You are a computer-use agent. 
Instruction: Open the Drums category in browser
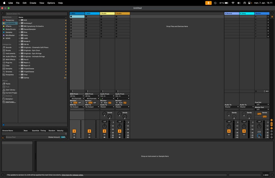coord(8,50)
